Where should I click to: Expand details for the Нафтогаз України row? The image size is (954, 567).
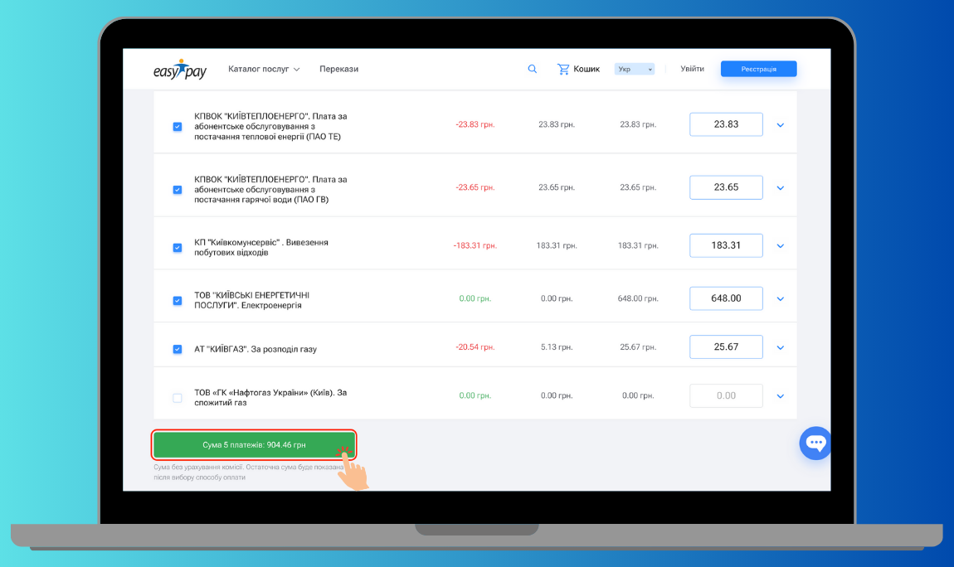pos(780,396)
